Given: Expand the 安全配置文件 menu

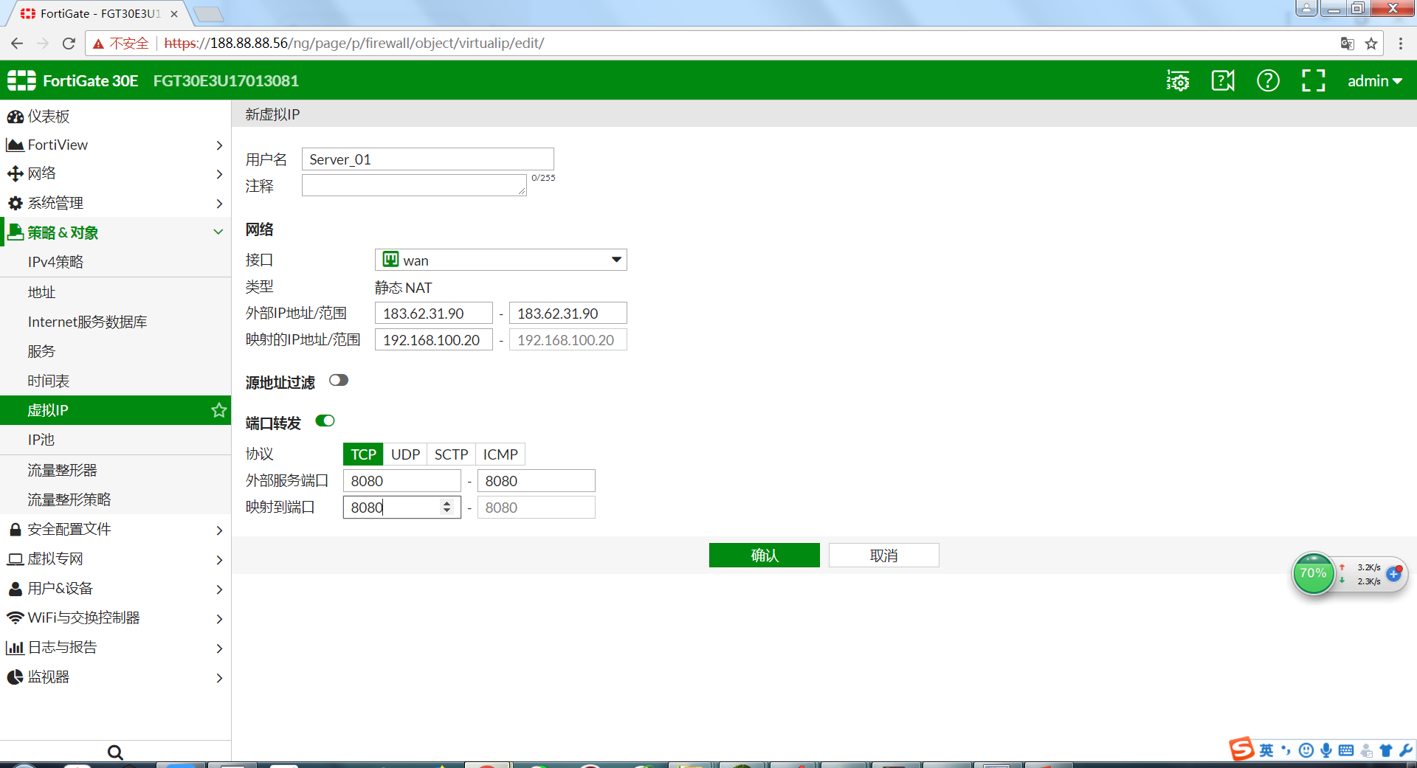Looking at the screenshot, I should 115,529.
